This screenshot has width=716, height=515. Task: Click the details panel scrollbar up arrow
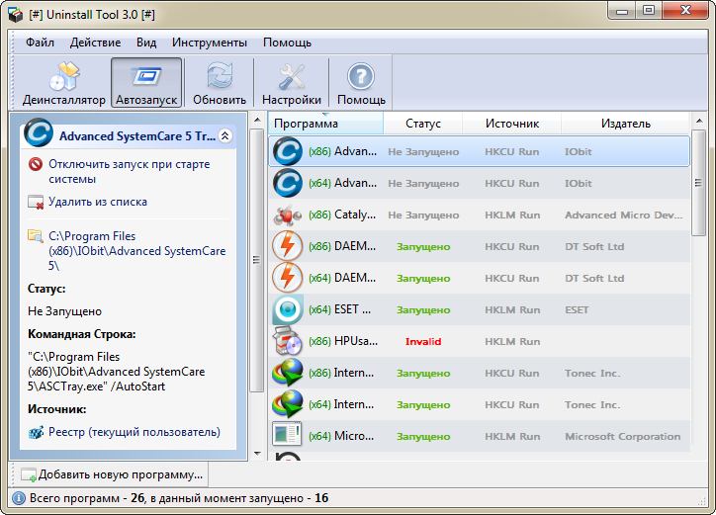[257, 120]
